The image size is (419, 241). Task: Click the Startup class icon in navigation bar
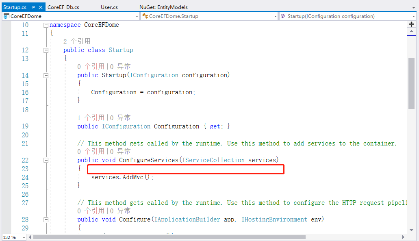click(x=145, y=16)
